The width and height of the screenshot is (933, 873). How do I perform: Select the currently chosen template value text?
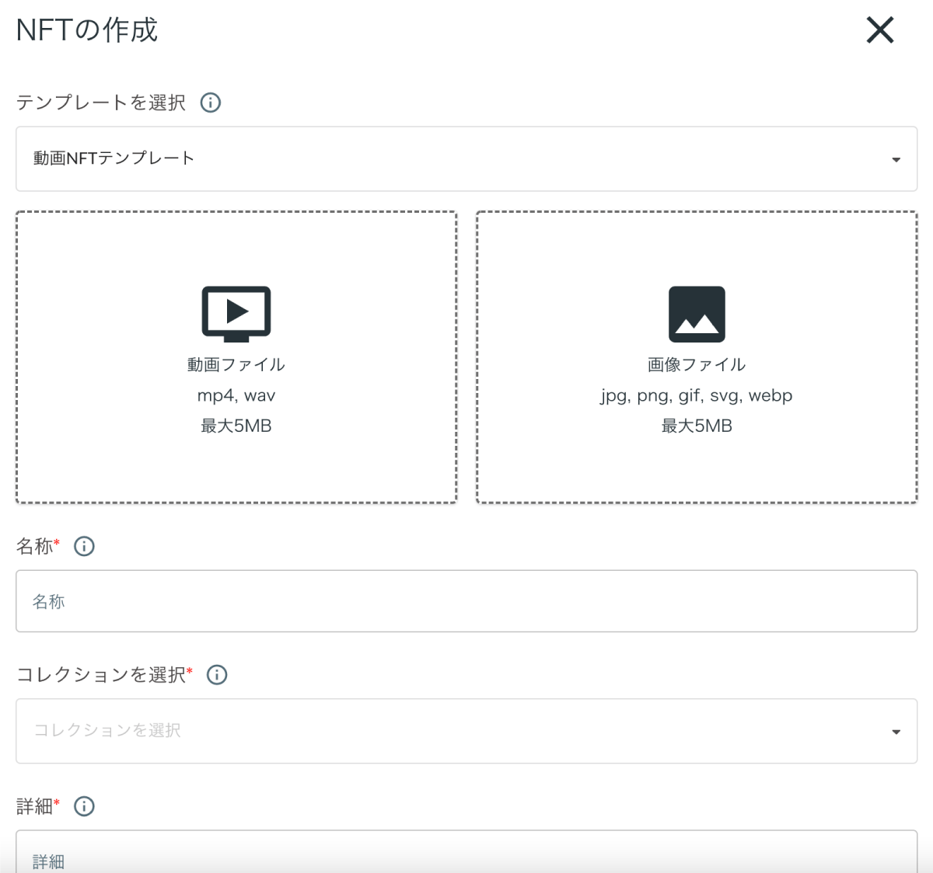[114, 158]
